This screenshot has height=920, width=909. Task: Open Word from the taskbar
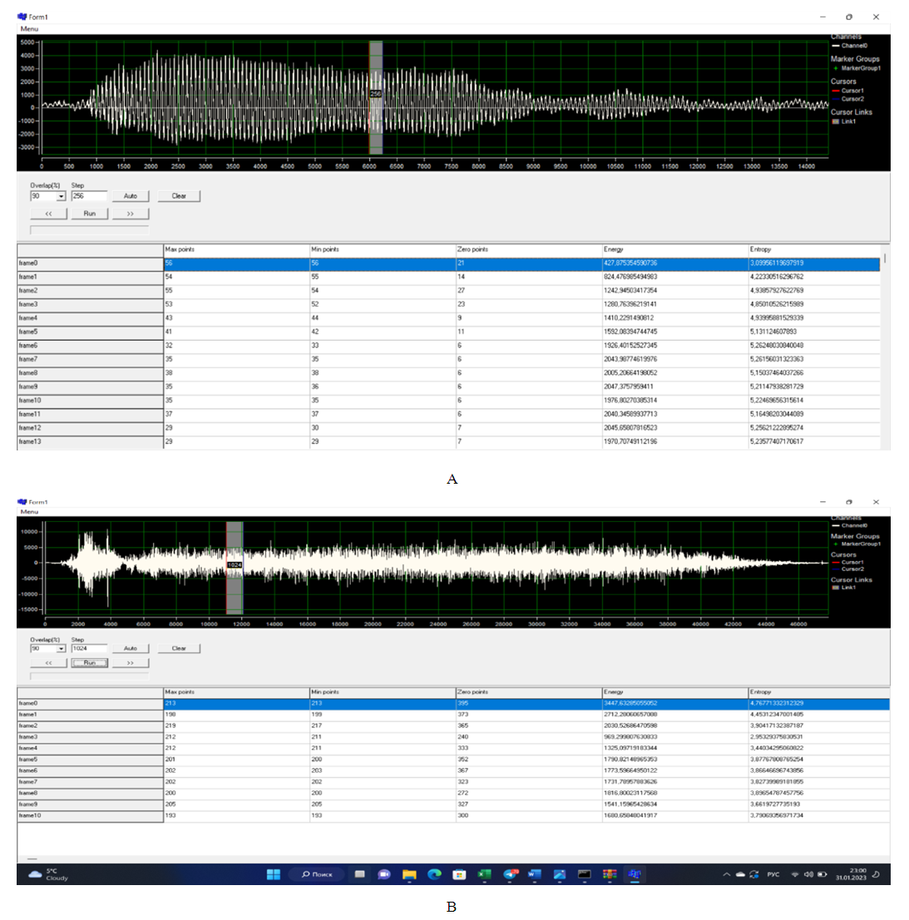pos(534,874)
